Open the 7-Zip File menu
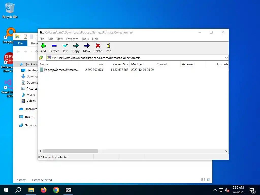260x195 pixels. 42,39
